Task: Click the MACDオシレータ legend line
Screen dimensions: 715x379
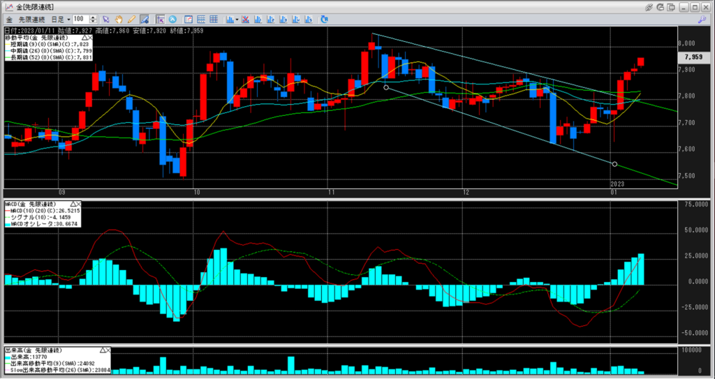Action: (43, 224)
